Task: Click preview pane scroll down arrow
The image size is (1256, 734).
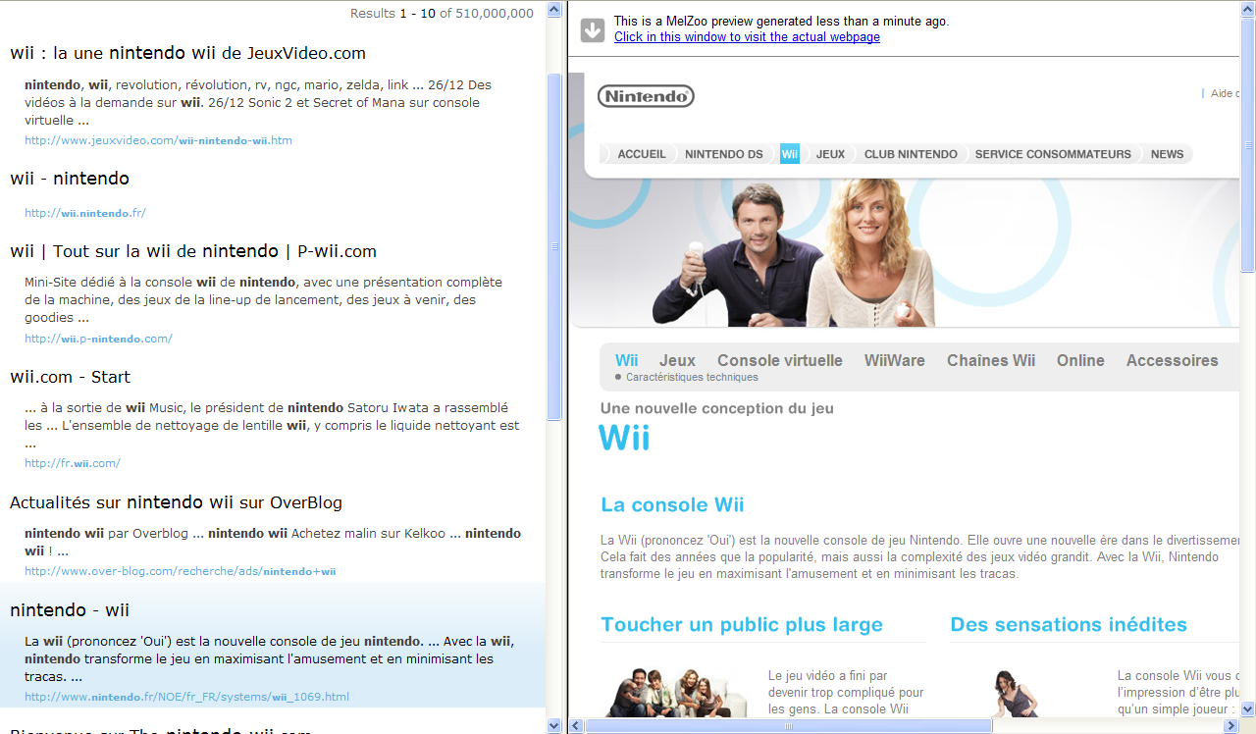Action: pos(1248,708)
